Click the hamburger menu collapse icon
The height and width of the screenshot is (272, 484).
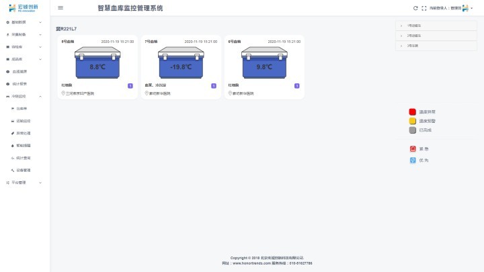point(61,8)
